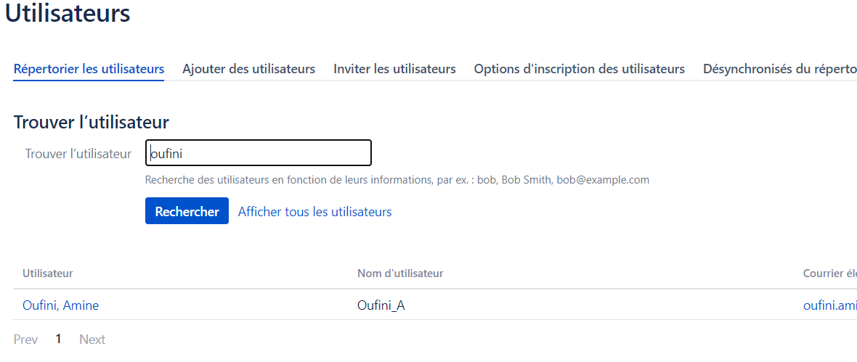Click the Nom d'utilisateur column header
This screenshot has width=857, height=362.
(x=400, y=273)
